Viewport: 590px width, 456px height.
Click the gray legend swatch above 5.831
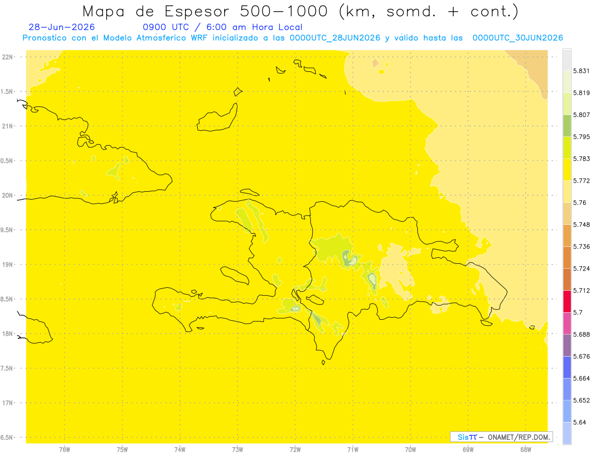click(x=567, y=60)
